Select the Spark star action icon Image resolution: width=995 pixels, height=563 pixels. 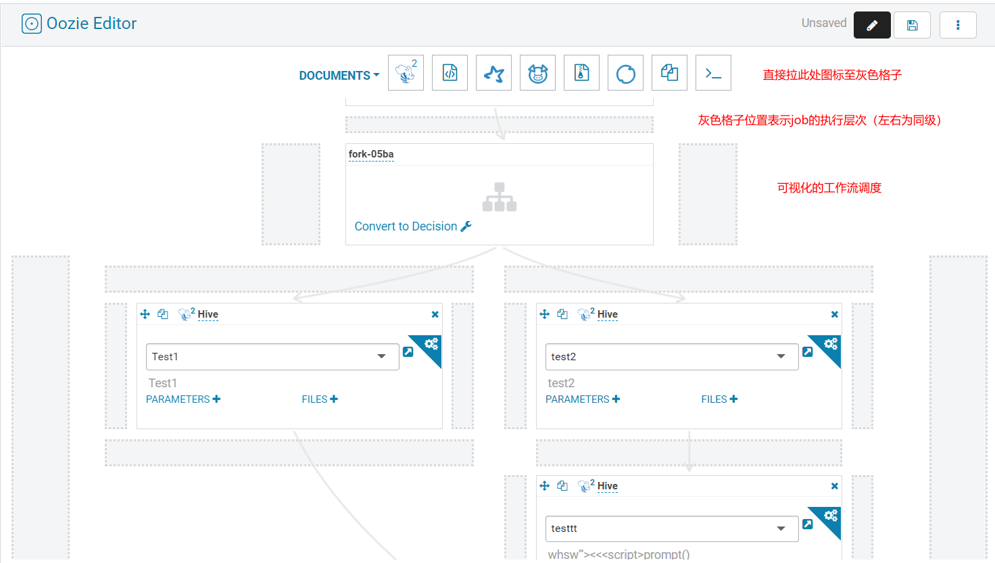[x=493, y=73]
